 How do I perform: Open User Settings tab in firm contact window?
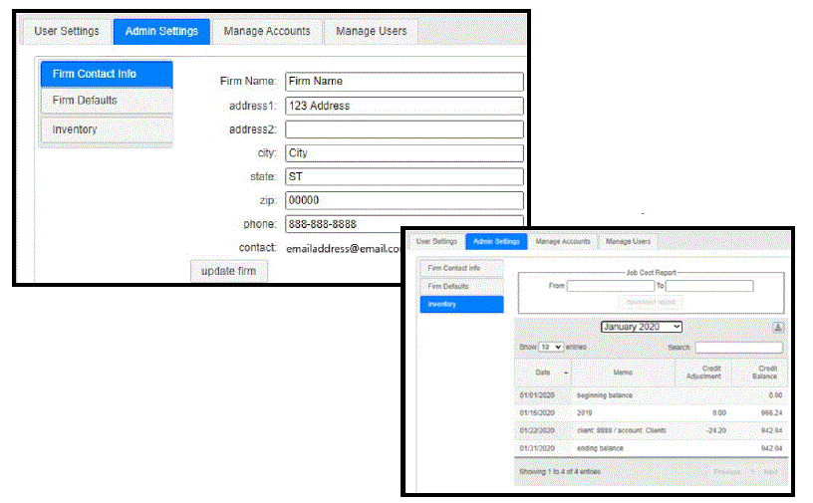point(67,31)
